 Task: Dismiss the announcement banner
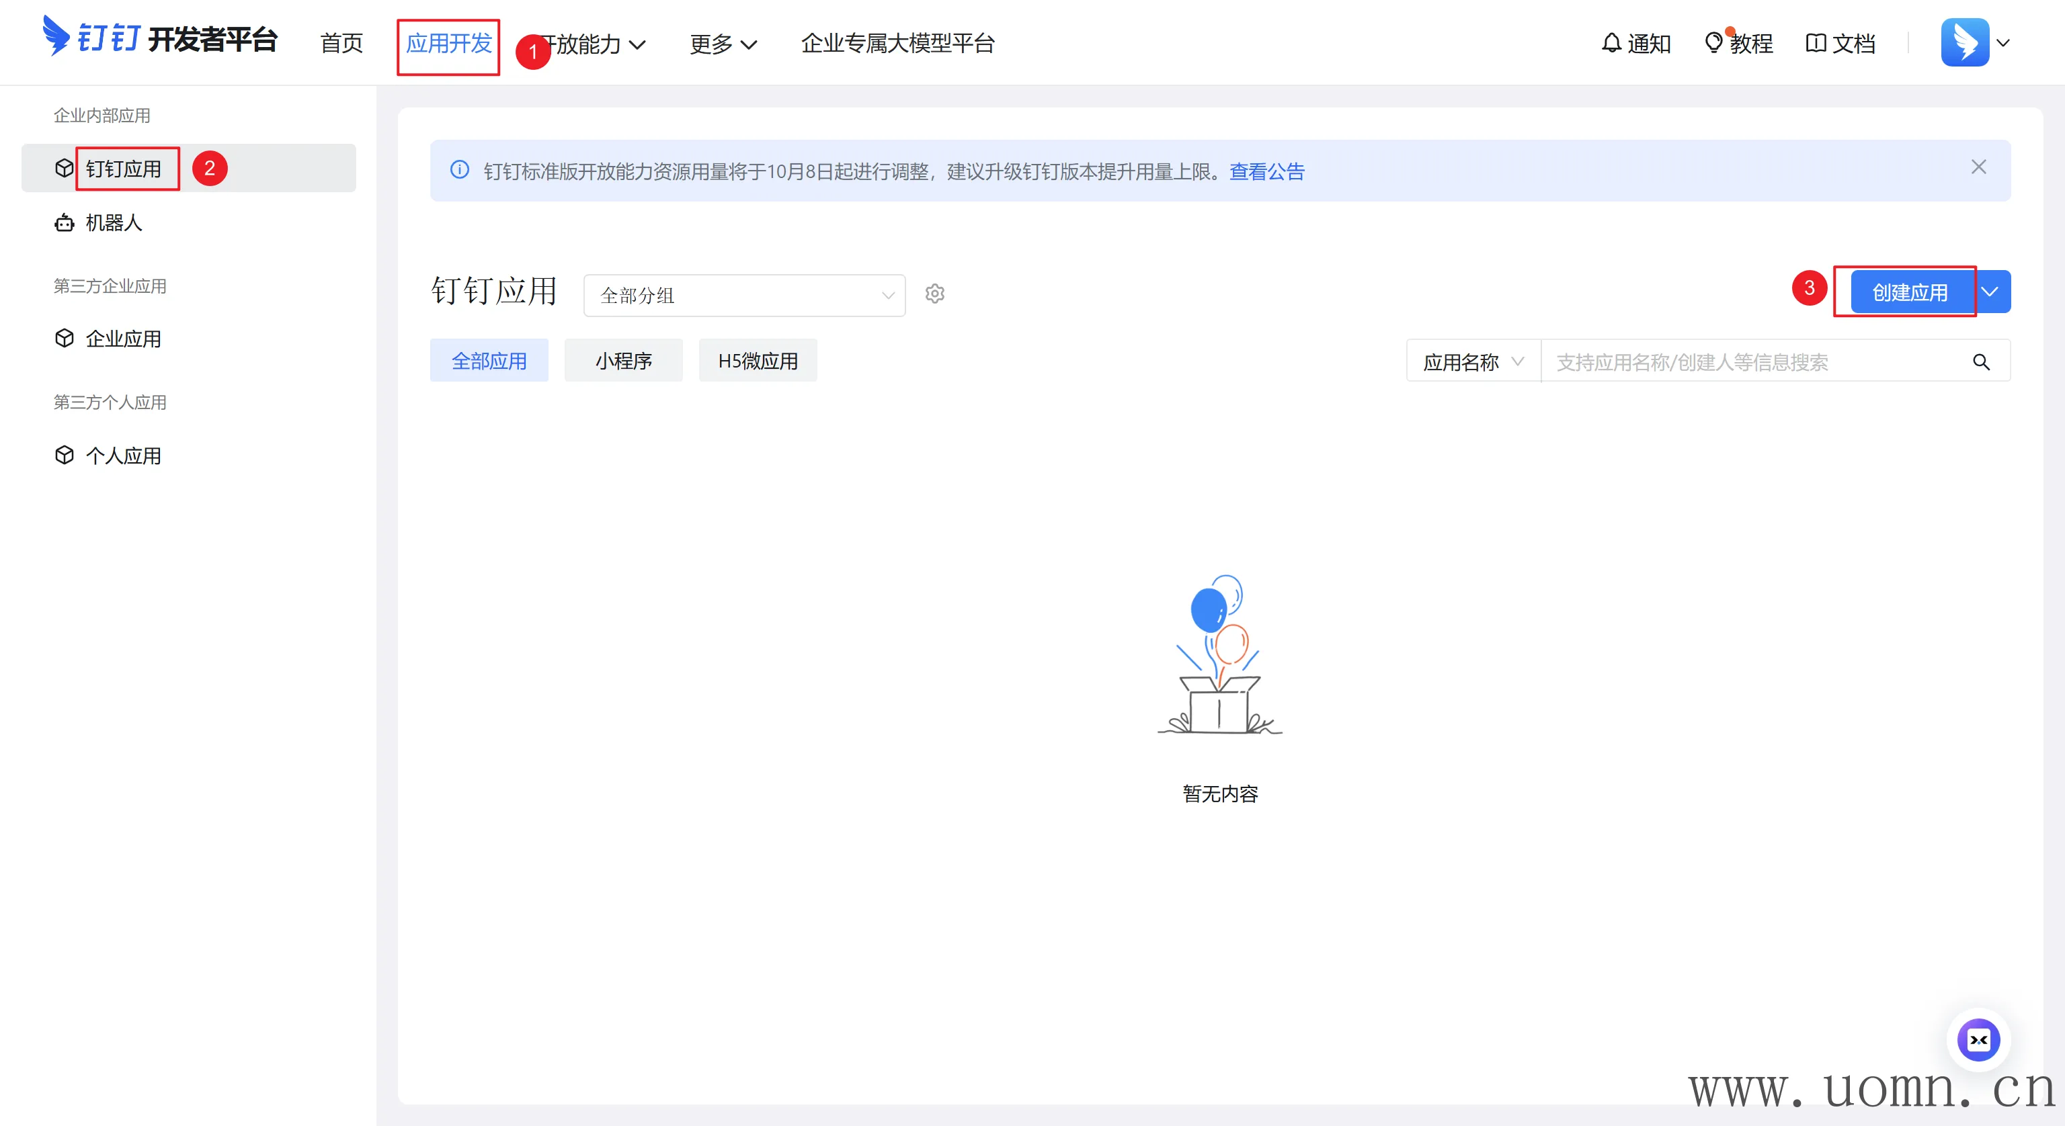[1978, 167]
